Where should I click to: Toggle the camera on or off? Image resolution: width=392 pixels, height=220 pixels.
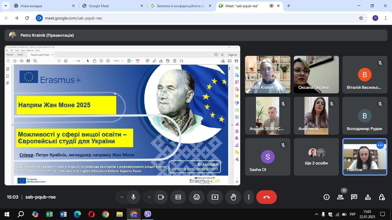click(x=161, y=197)
